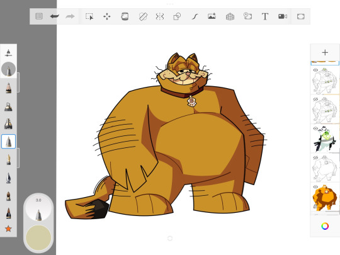Open properties of current brush circle
This screenshot has height=255, width=340.
[8, 69]
